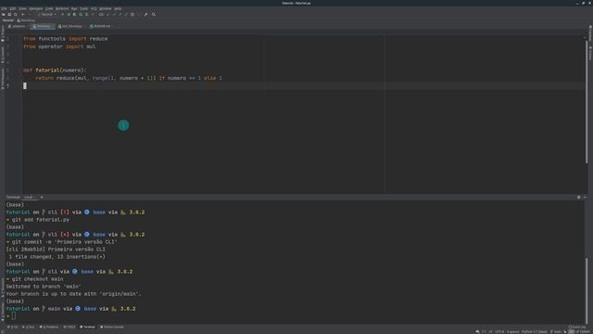Click the Profile icon in toolbar

point(81,15)
